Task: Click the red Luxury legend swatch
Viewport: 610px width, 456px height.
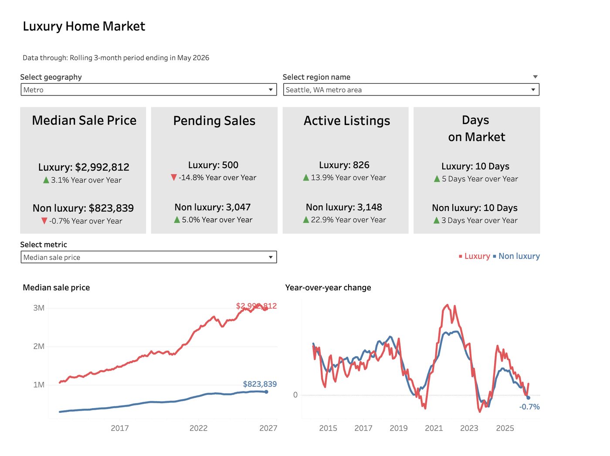Action: 461,256
